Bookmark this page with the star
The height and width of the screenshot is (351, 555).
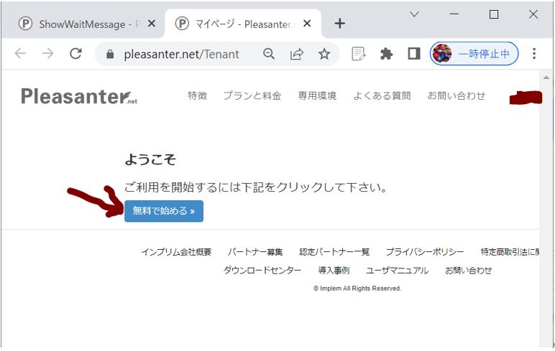(x=324, y=54)
